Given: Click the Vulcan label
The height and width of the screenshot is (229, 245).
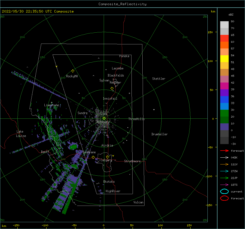Looking at the screenshot, I should pyautogui.click(x=138, y=202).
